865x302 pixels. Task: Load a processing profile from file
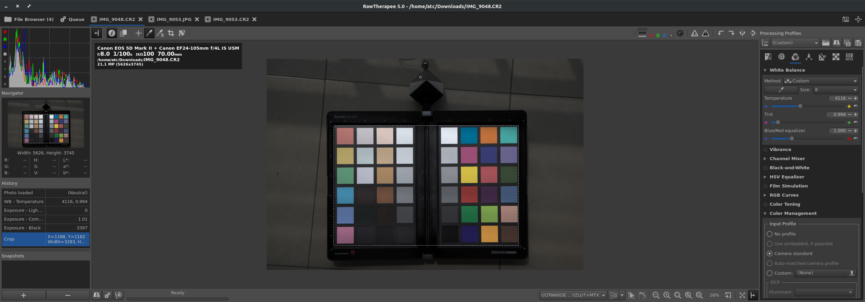click(825, 43)
